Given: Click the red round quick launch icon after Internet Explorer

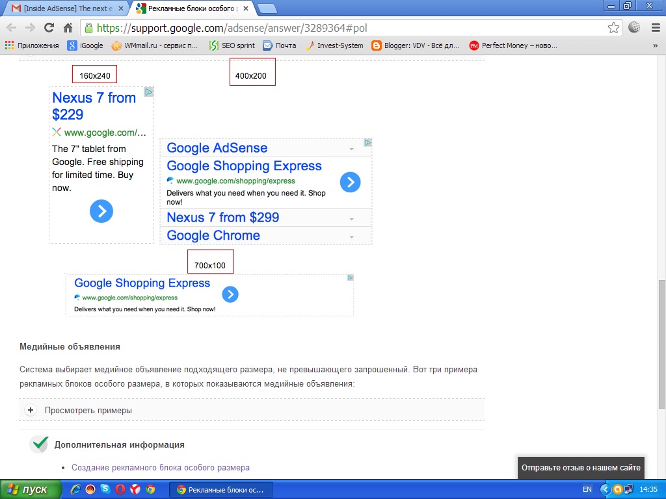Looking at the screenshot, I should click(x=90, y=489).
